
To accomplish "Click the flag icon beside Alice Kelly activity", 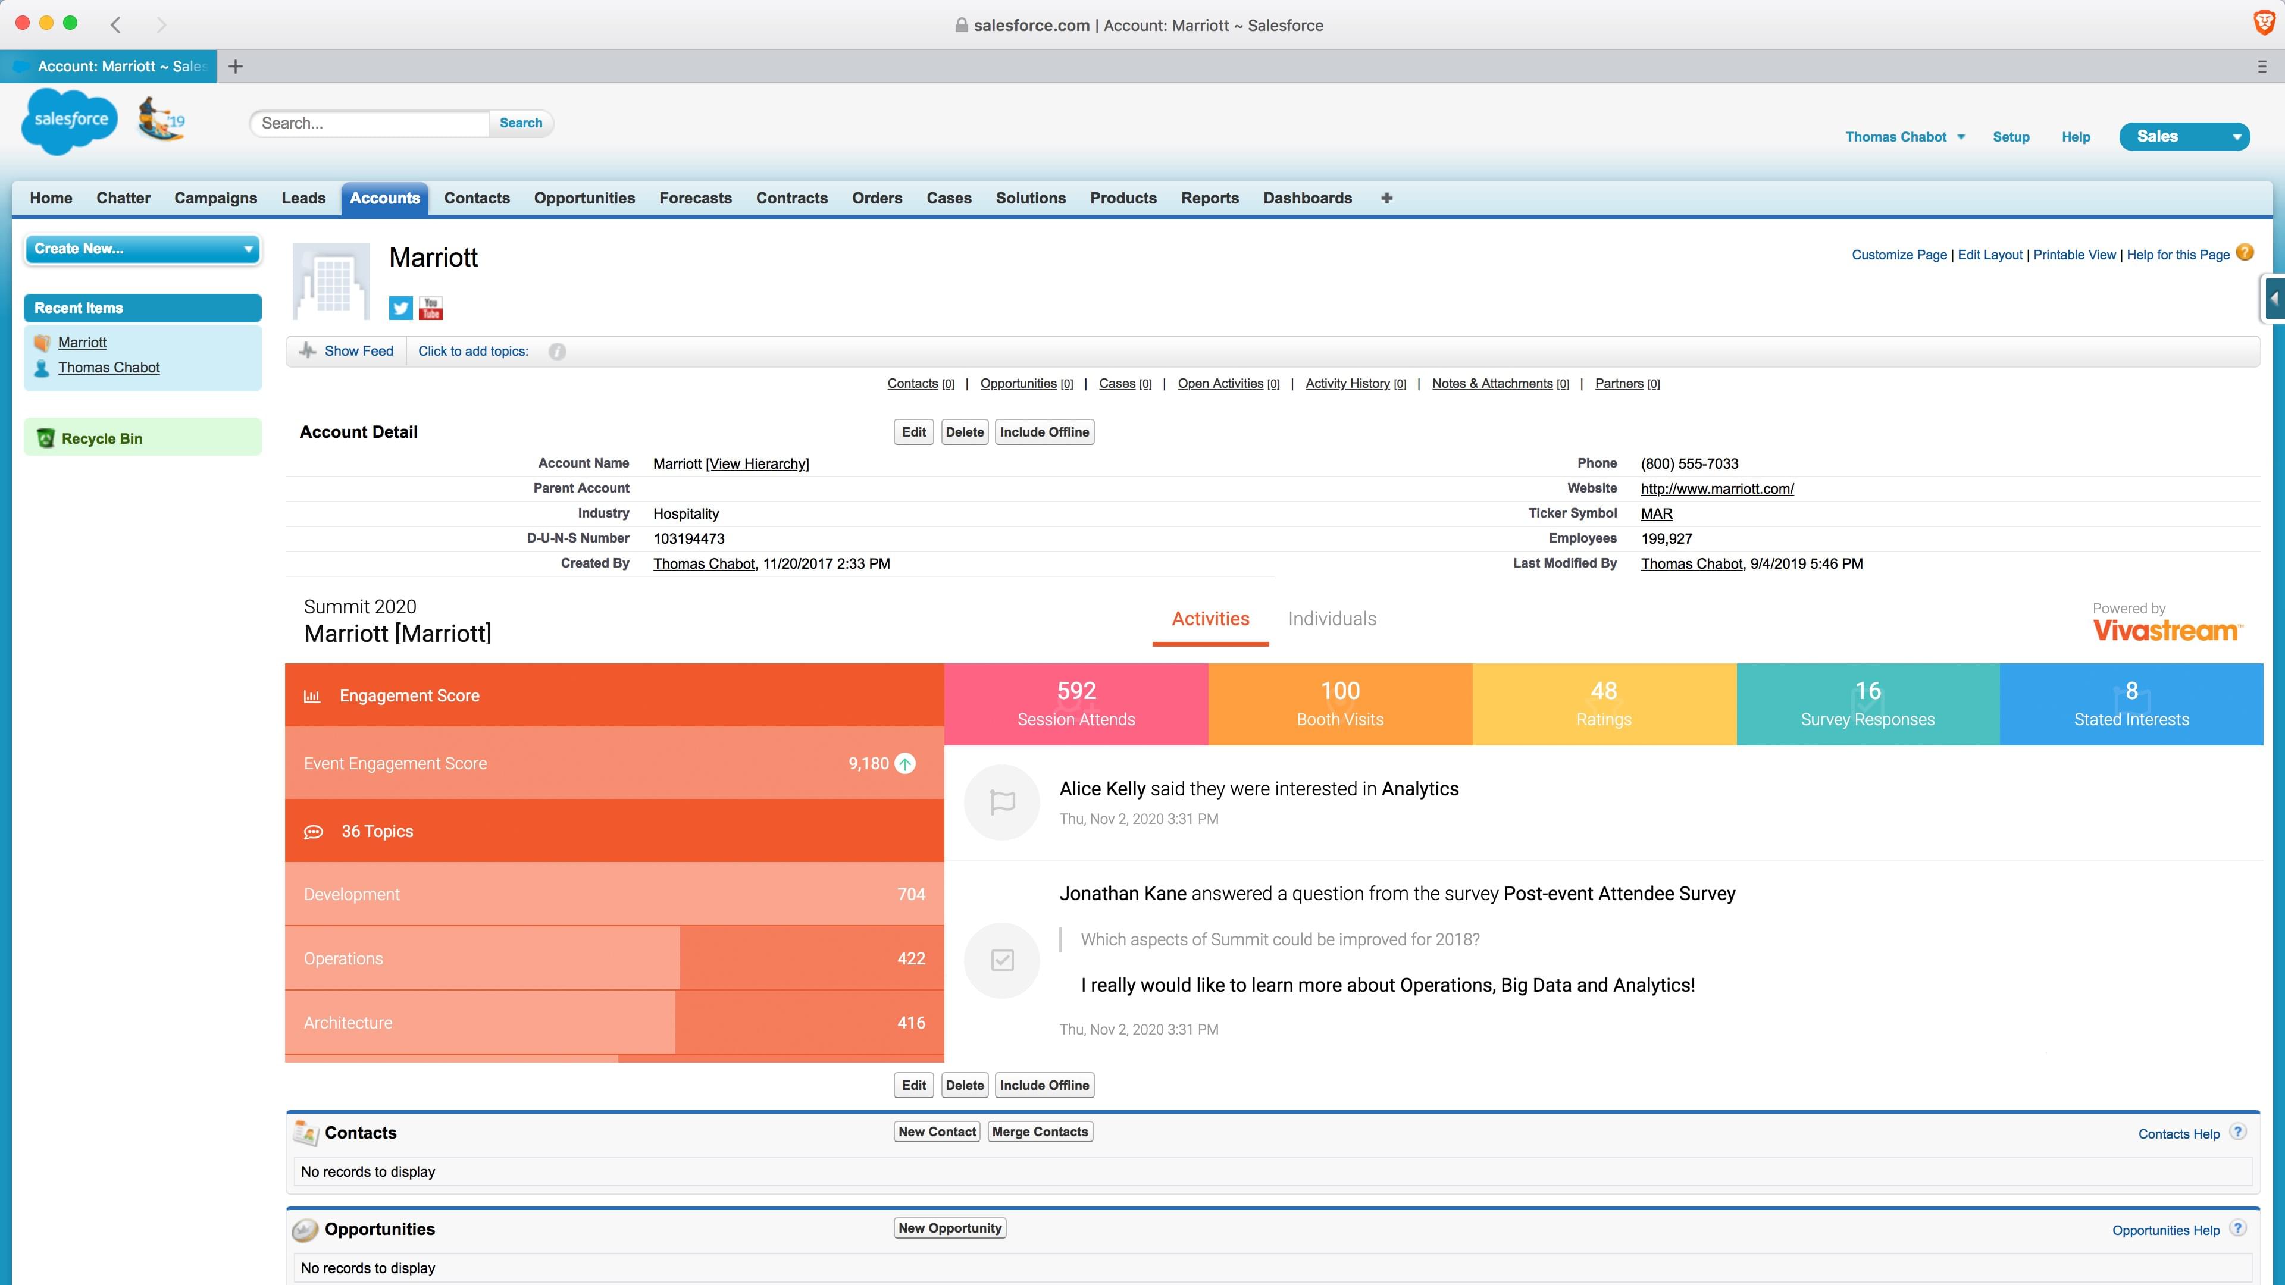I will click(1002, 803).
